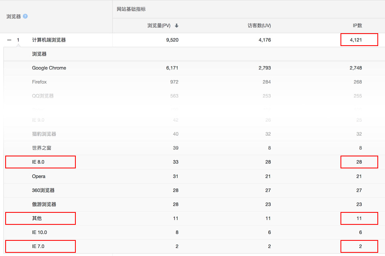Sort by 访客数(UV) column header

coord(259,26)
